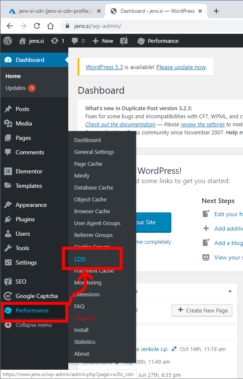This screenshot has height=379, width=243.
Task: Open FAQ submenu item
Action: (x=79, y=306)
